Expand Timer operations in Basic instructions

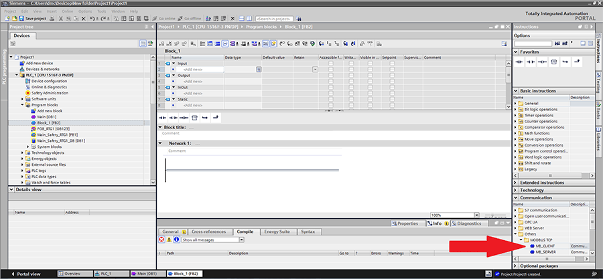coord(516,115)
